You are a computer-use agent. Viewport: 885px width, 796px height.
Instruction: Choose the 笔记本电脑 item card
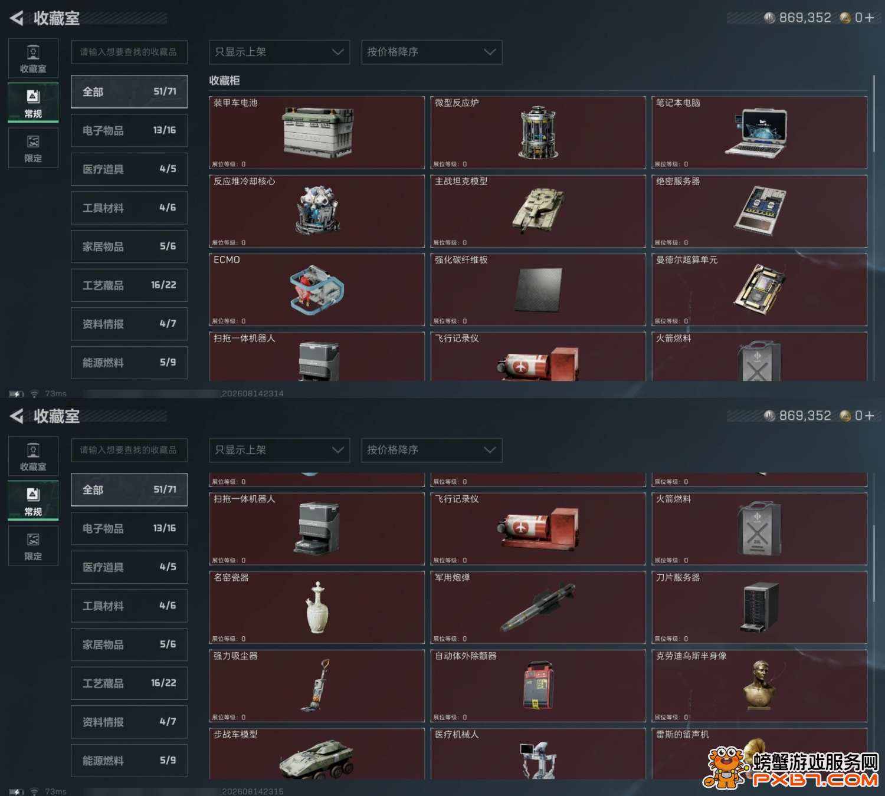(x=759, y=133)
